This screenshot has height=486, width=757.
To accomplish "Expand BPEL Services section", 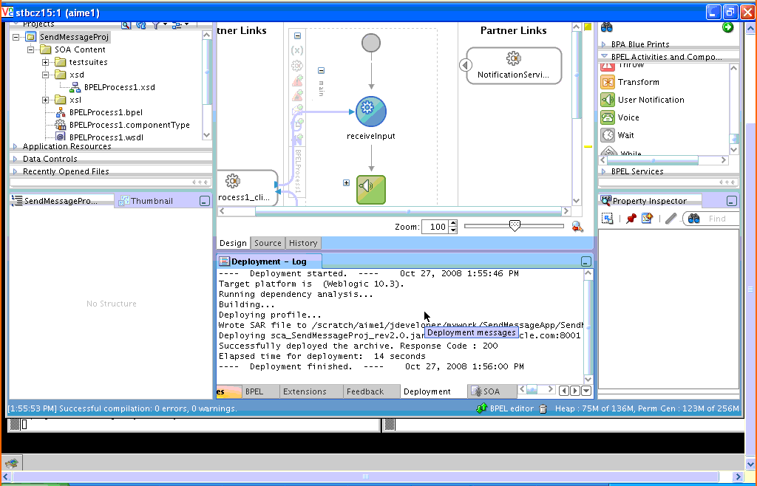I will coord(603,171).
